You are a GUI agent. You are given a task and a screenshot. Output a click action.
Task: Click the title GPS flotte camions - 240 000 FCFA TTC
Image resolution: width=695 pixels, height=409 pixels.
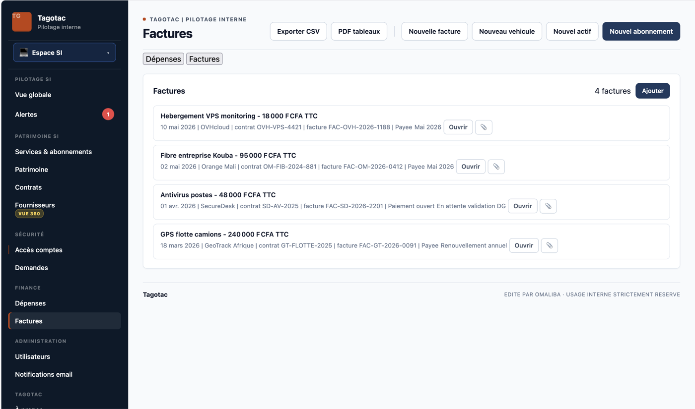224,234
